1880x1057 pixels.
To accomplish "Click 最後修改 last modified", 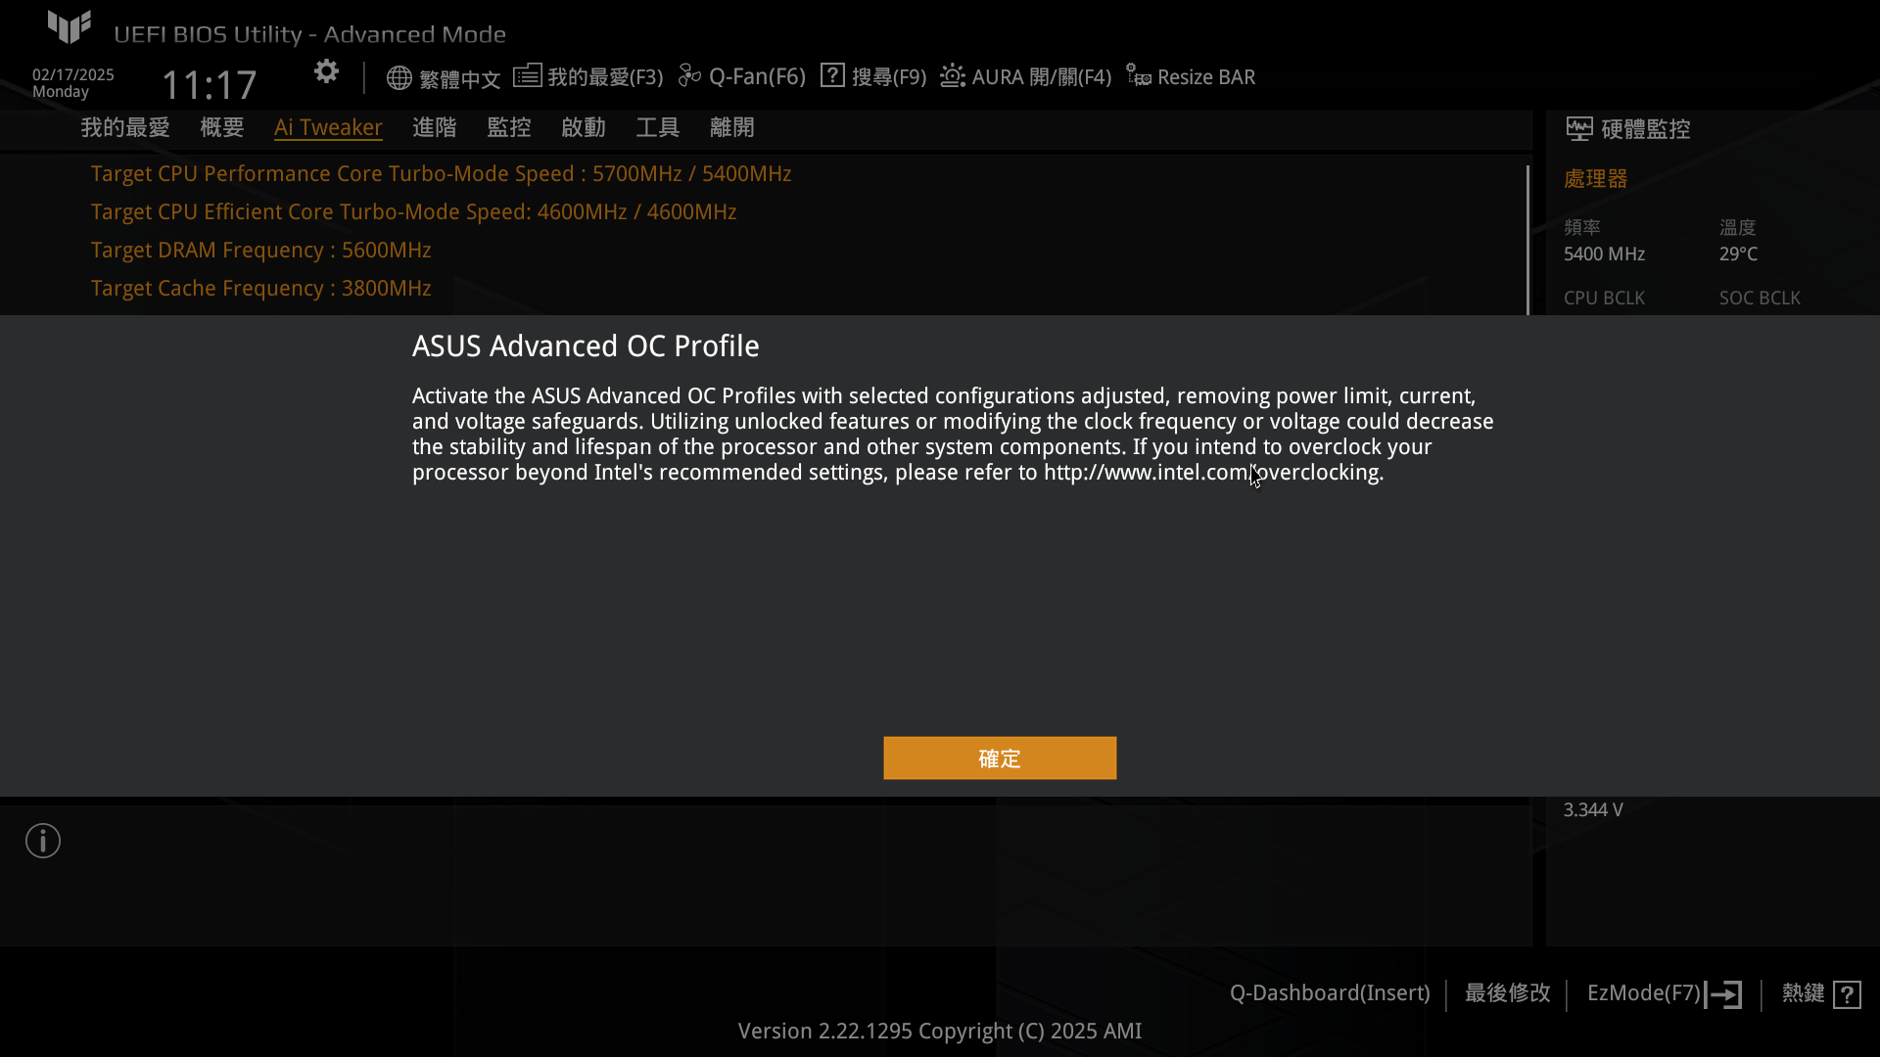I will [x=1508, y=993].
